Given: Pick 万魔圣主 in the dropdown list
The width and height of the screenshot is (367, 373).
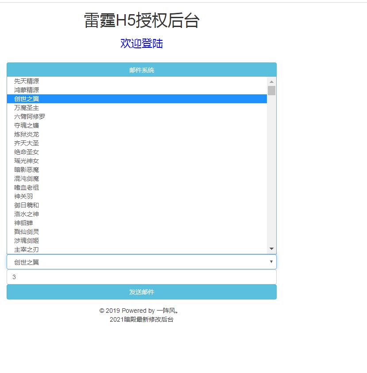Looking at the screenshot, I should tap(27, 108).
